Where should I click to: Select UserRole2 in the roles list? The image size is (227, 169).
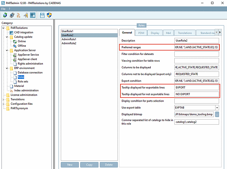click(x=89, y=35)
